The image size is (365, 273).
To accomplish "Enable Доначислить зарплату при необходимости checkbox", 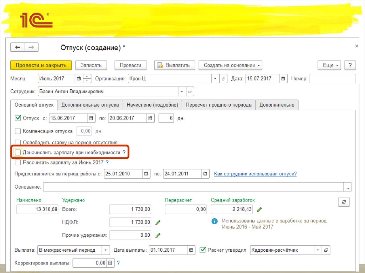I will coord(18,152).
